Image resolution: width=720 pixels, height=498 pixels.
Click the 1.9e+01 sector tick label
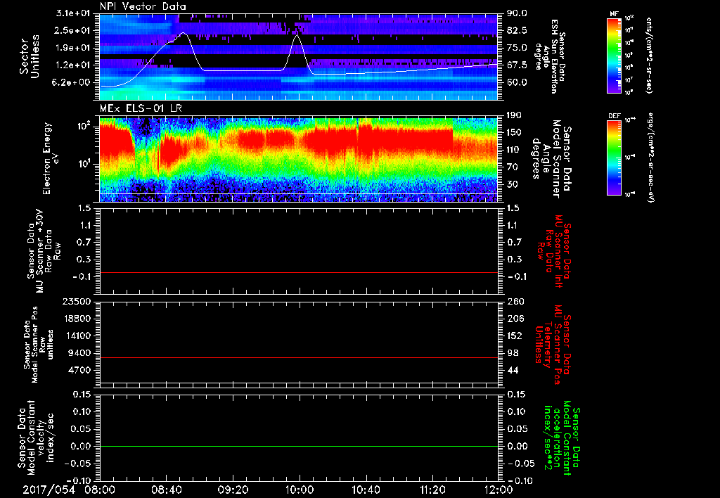(73, 48)
